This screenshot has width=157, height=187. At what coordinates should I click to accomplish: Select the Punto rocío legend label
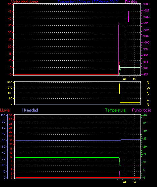click(142, 110)
